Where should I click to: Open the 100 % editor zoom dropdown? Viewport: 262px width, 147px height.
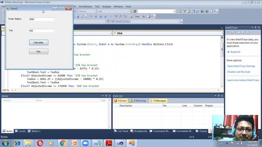pos(12,90)
